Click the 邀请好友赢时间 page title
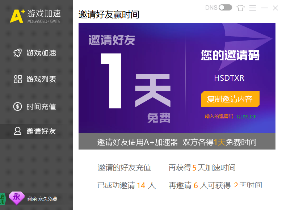This screenshot has width=282, height=210. (x=109, y=14)
